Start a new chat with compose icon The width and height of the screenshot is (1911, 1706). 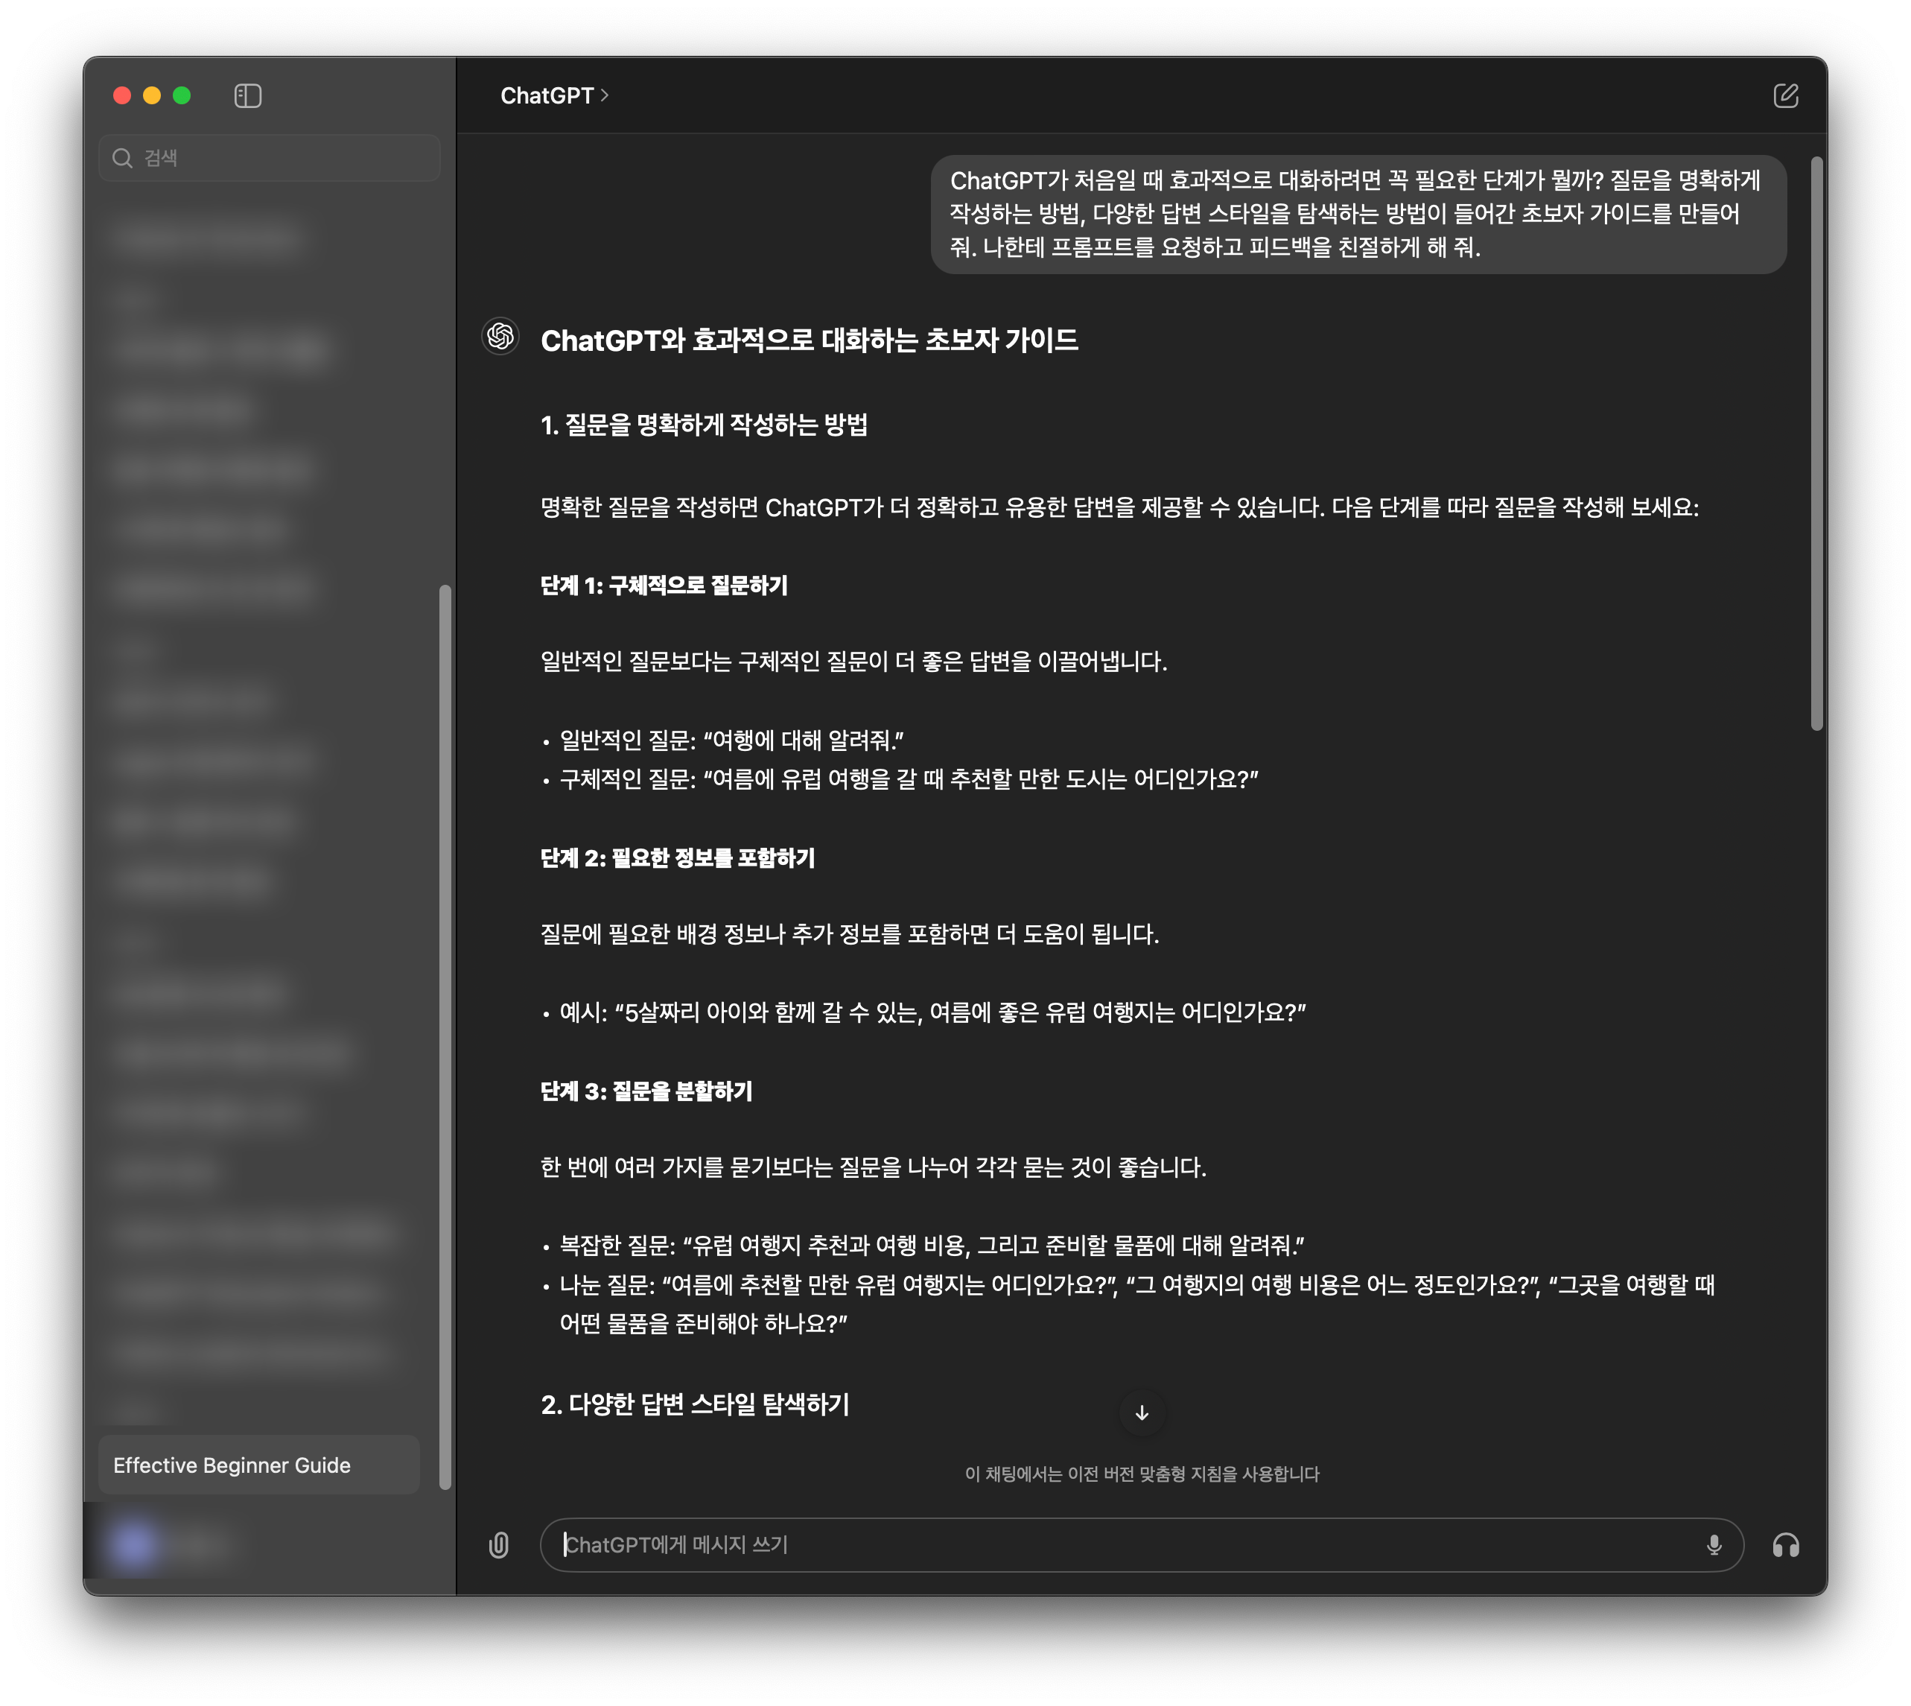click(x=1785, y=95)
